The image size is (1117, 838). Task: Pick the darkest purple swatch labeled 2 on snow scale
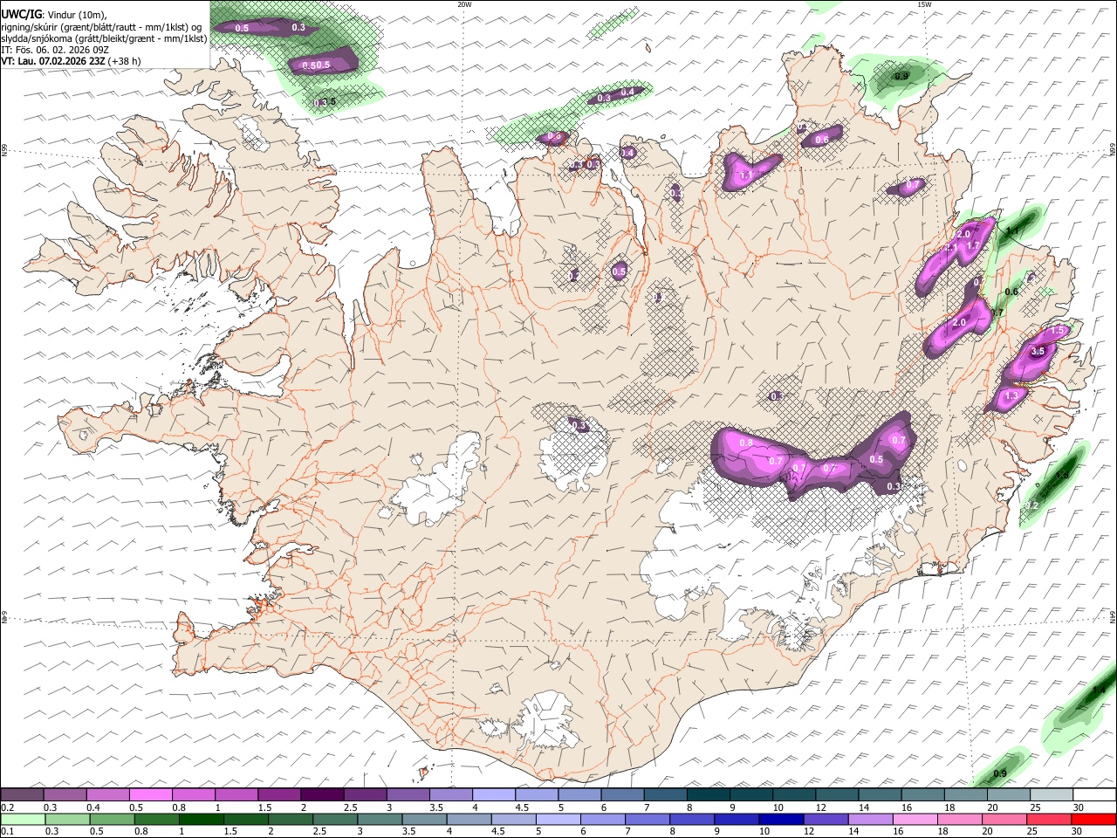pyautogui.click(x=322, y=795)
